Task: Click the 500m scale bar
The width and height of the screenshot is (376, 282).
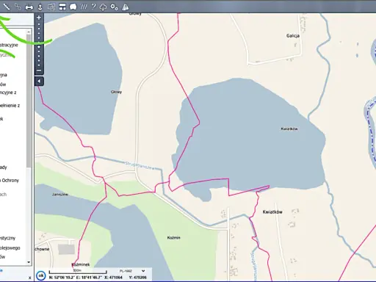Action: click(78, 272)
